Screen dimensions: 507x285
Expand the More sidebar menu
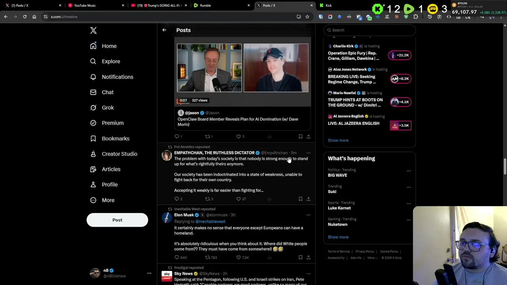pyautogui.click(x=102, y=200)
